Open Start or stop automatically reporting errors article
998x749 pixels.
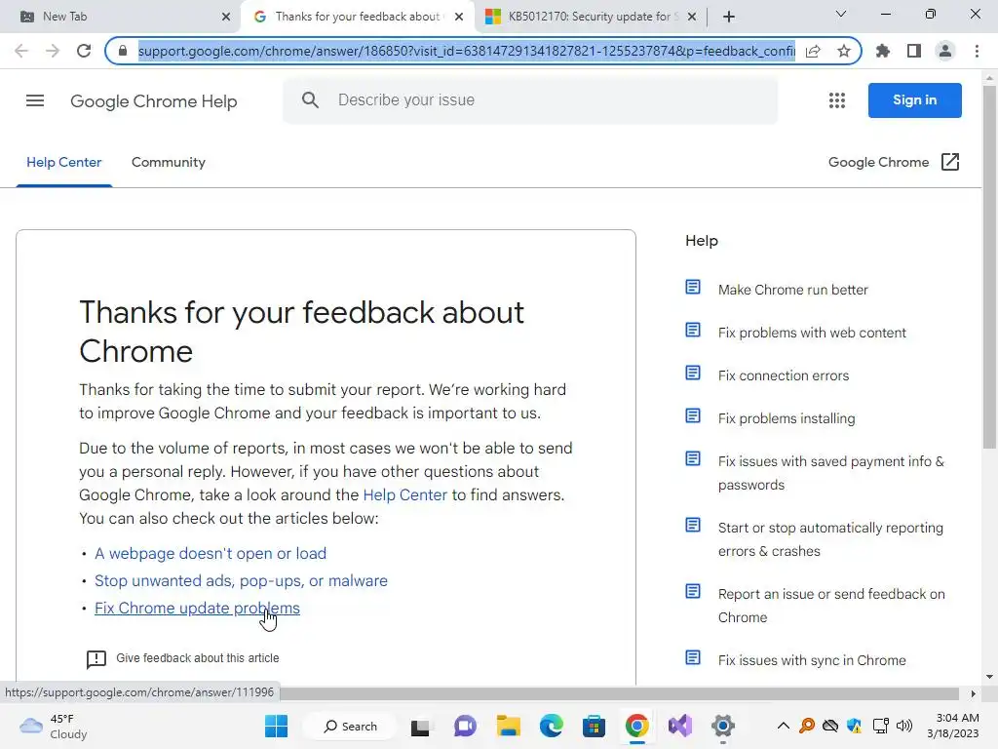830,539
